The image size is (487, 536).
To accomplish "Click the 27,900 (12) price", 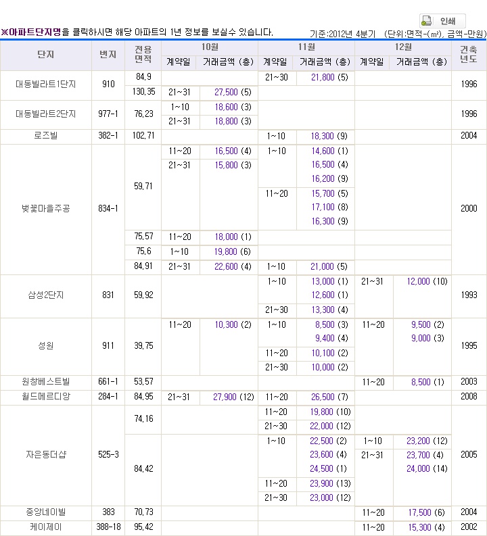I will click(x=233, y=397).
